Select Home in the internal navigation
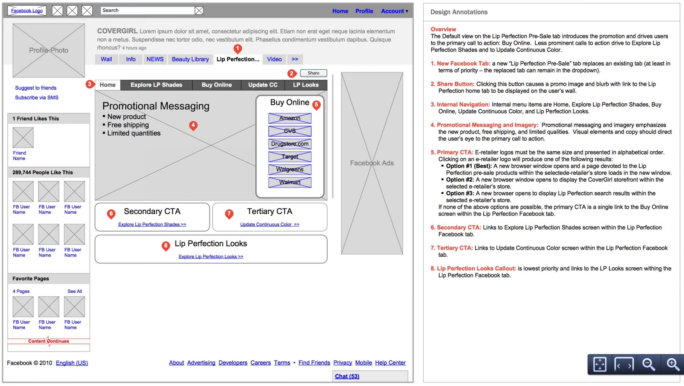684x386 pixels. (108, 85)
